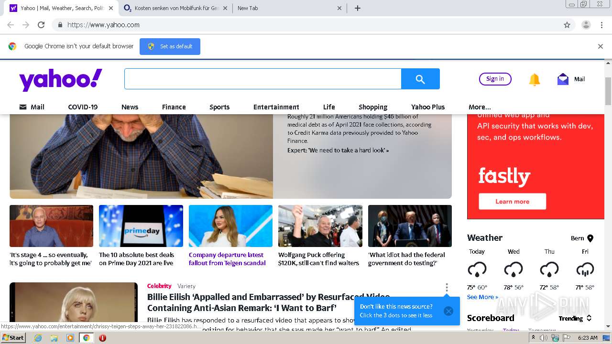Viewport: 612px width, 344px height.
Task: Switch to the O2 Kosten senken tab
Action: (x=175, y=8)
